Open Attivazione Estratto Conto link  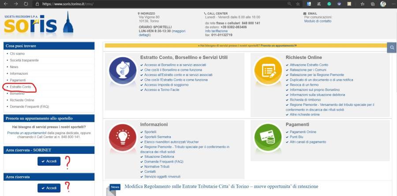click(309, 65)
